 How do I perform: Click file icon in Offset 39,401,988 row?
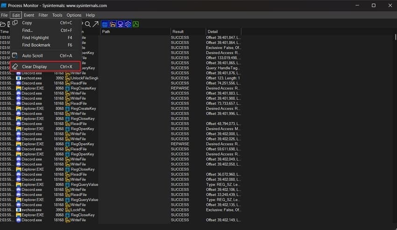68,98
